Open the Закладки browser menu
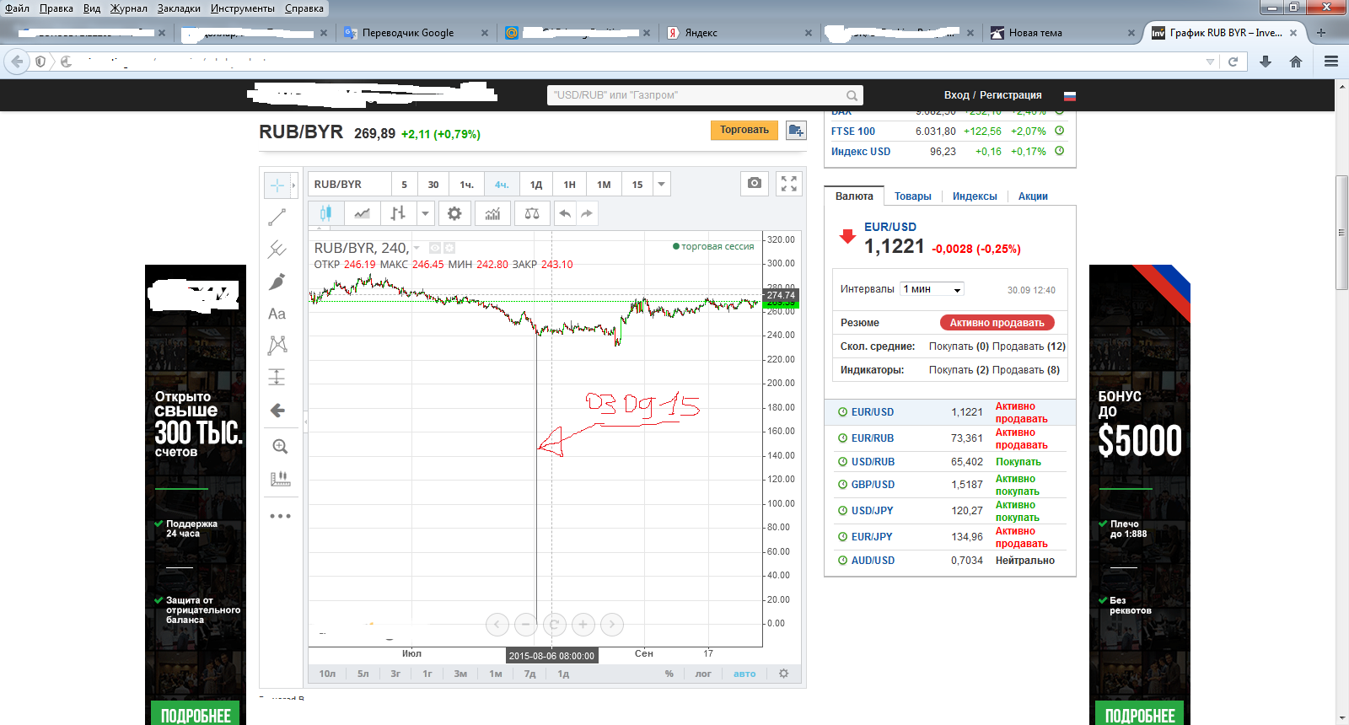 pos(179,8)
